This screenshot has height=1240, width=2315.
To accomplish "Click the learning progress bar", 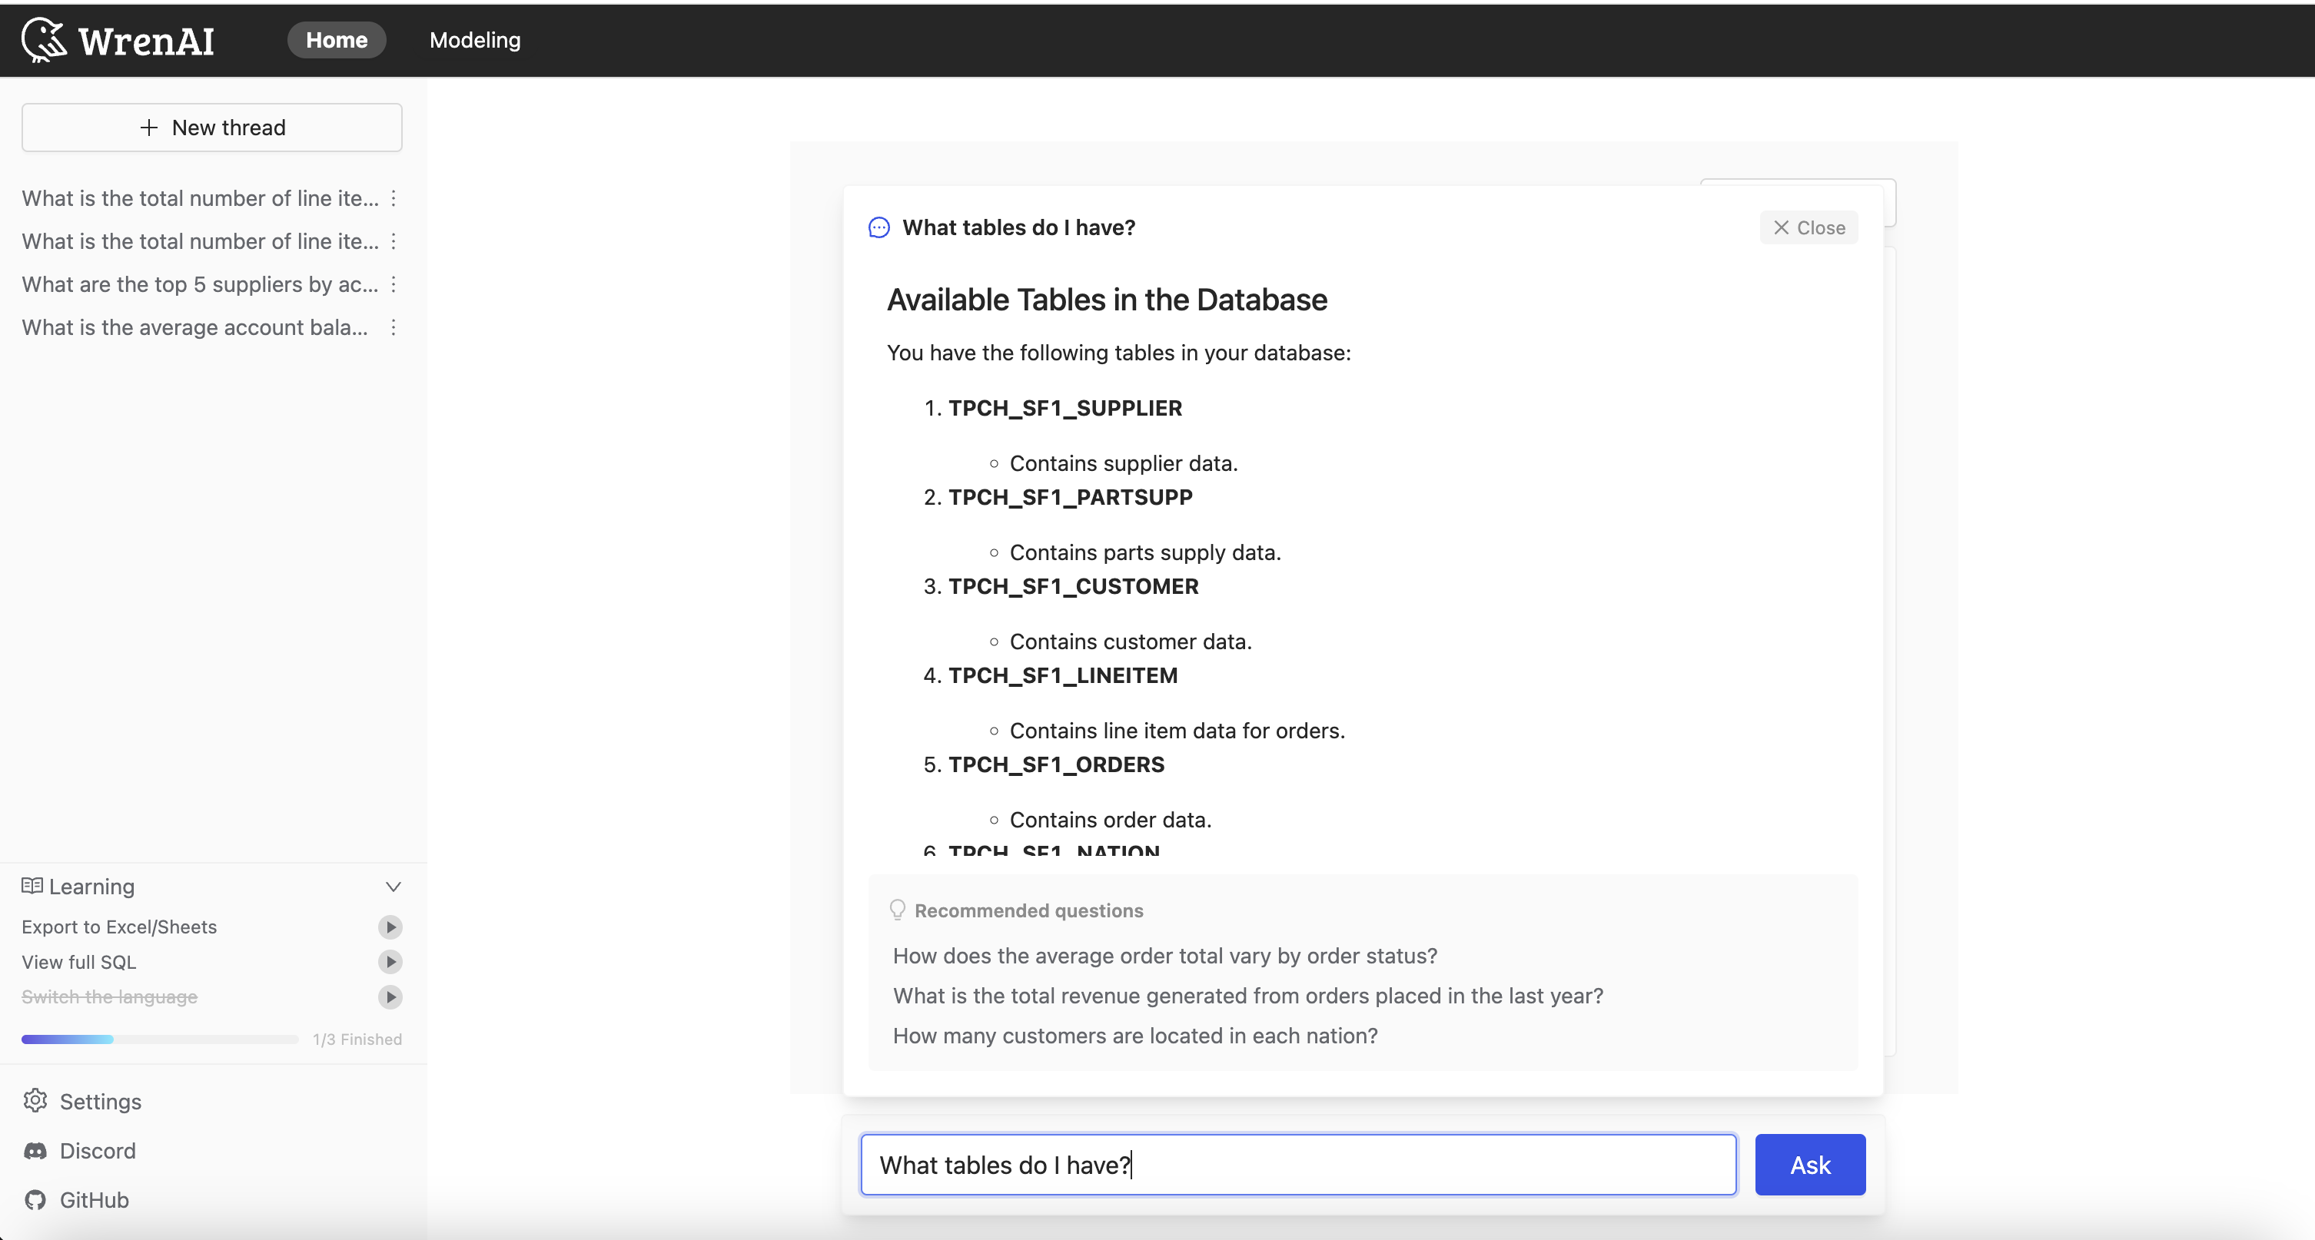I will [x=160, y=1039].
